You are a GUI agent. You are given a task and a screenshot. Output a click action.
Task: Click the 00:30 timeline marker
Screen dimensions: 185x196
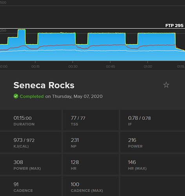[x=73, y=67]
